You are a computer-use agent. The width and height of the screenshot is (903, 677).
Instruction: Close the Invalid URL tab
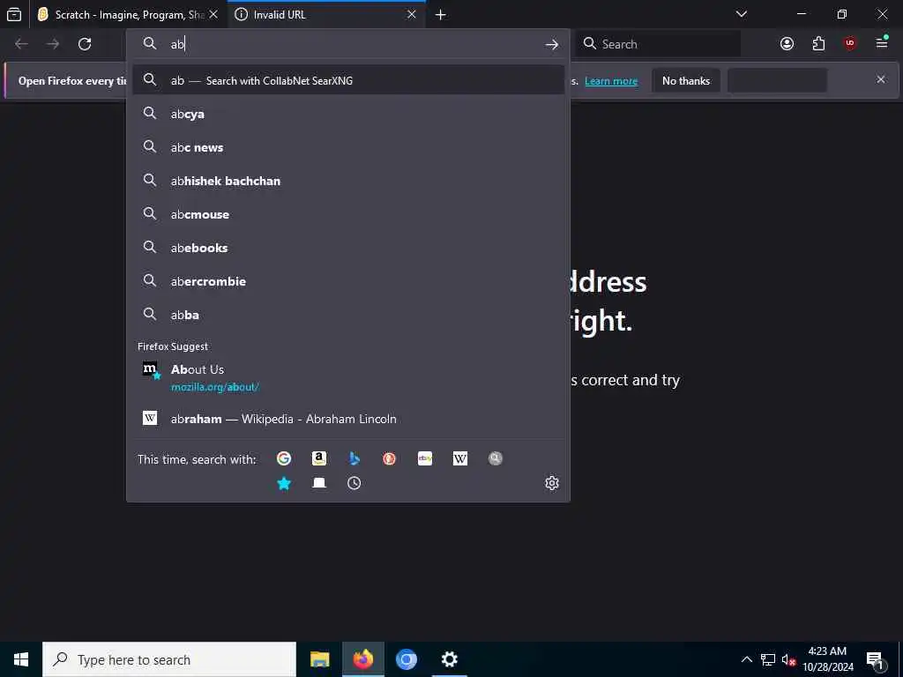coord(412,14)
